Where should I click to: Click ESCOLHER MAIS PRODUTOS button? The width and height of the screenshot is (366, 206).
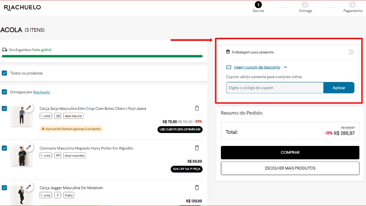(x=290, y=168)
